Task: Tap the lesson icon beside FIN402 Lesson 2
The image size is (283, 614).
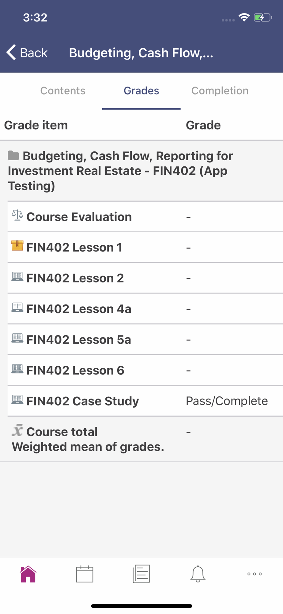Action: (x=17, y=277)
